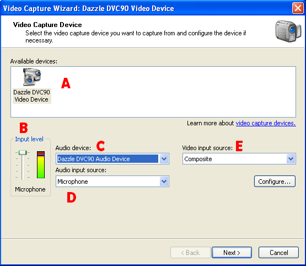Click the Dazzle DVC90 Audio Device field
The height and width of the screenshot is (266, 306).
(x=112, y=159)
